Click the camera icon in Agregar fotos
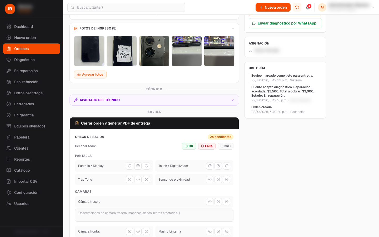The width and height of the screenshot is (379, 237). 79,75
